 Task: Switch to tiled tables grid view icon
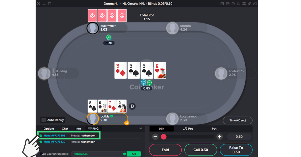coord(244,3)
